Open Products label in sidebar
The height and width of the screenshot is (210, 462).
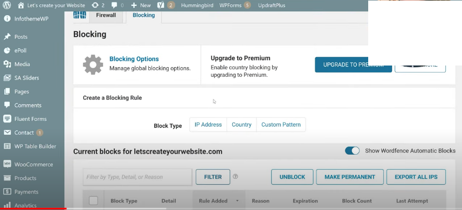tap(25, 178)
